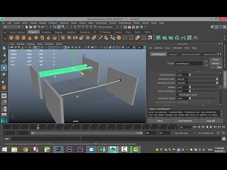Open the viewport Shading menu
227x170 pixels.
tap(20, 44)
